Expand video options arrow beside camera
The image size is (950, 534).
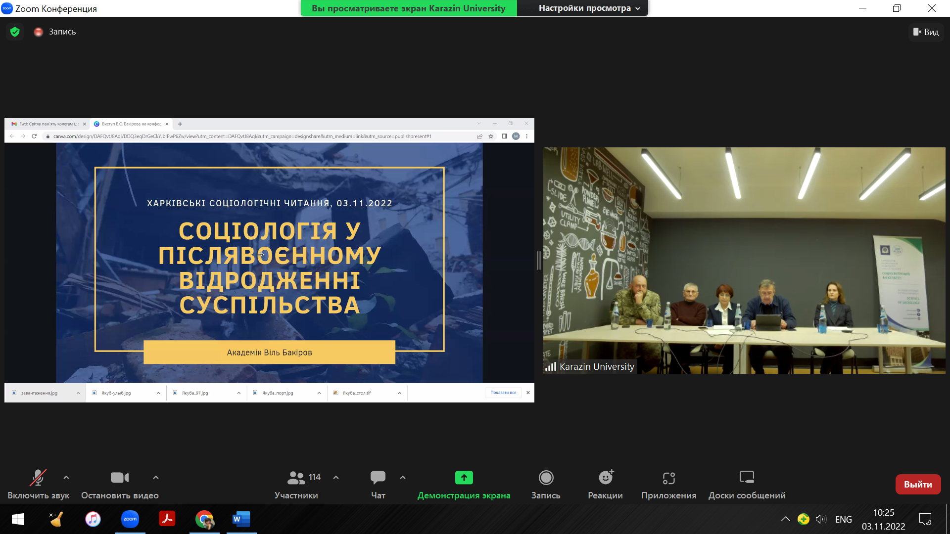pos(156,478)
